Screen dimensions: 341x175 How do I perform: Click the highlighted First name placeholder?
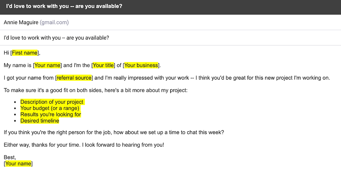(25, 53)
